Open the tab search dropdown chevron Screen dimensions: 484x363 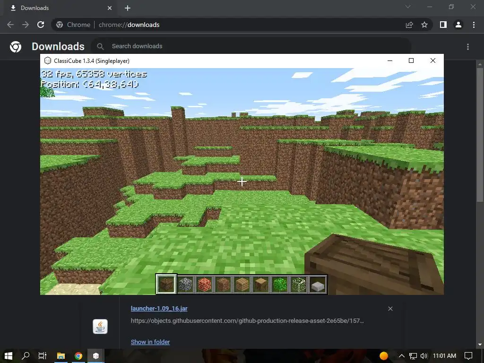tap(408, 7)
